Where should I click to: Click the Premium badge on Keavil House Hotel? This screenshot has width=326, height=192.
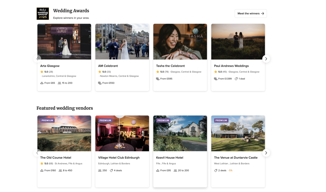click(x=163, y=120)
